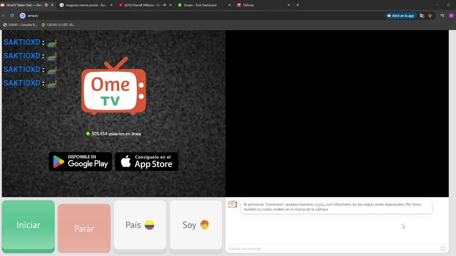Bookmark this page with the star icon
This screenshot has width=456, height=256.
click(x=430, y=16)
